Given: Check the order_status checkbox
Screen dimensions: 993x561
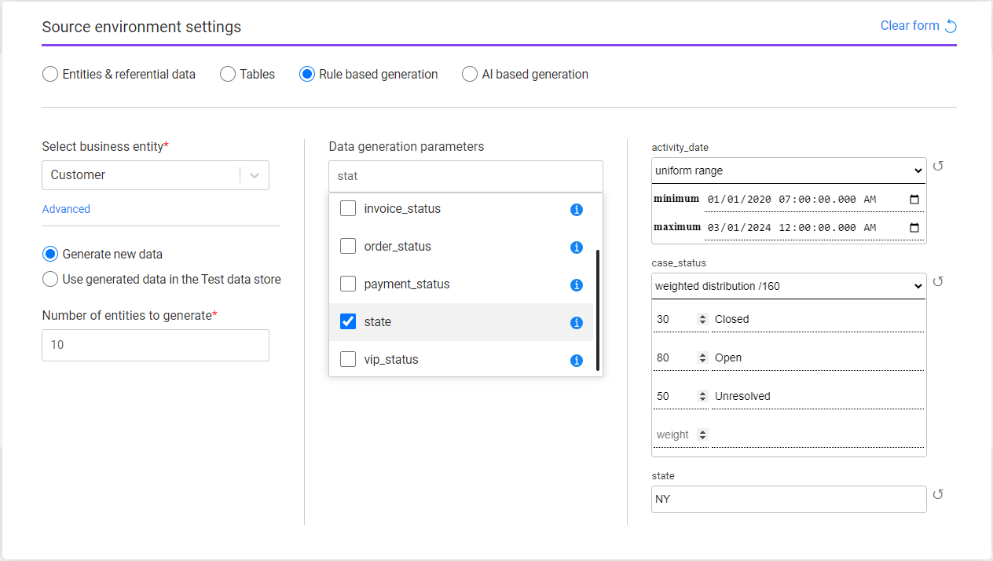Looking at the screenshot, I should pos(348,246).
